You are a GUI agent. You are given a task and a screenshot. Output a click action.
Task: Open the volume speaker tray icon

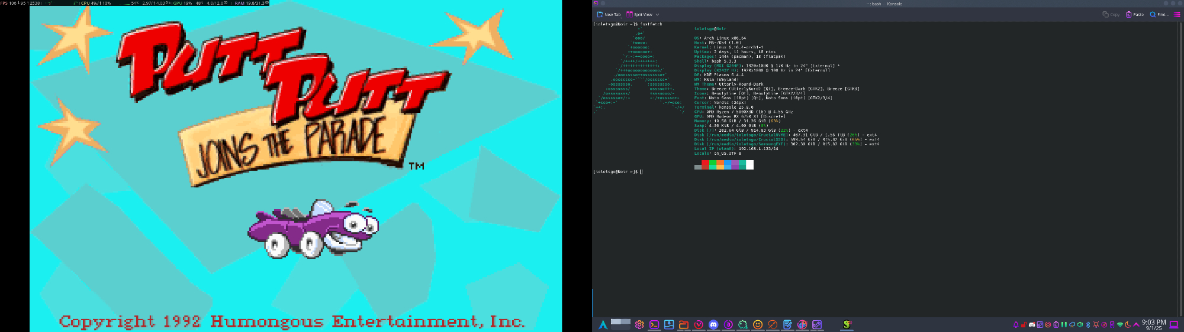(x=1080, y=324)
